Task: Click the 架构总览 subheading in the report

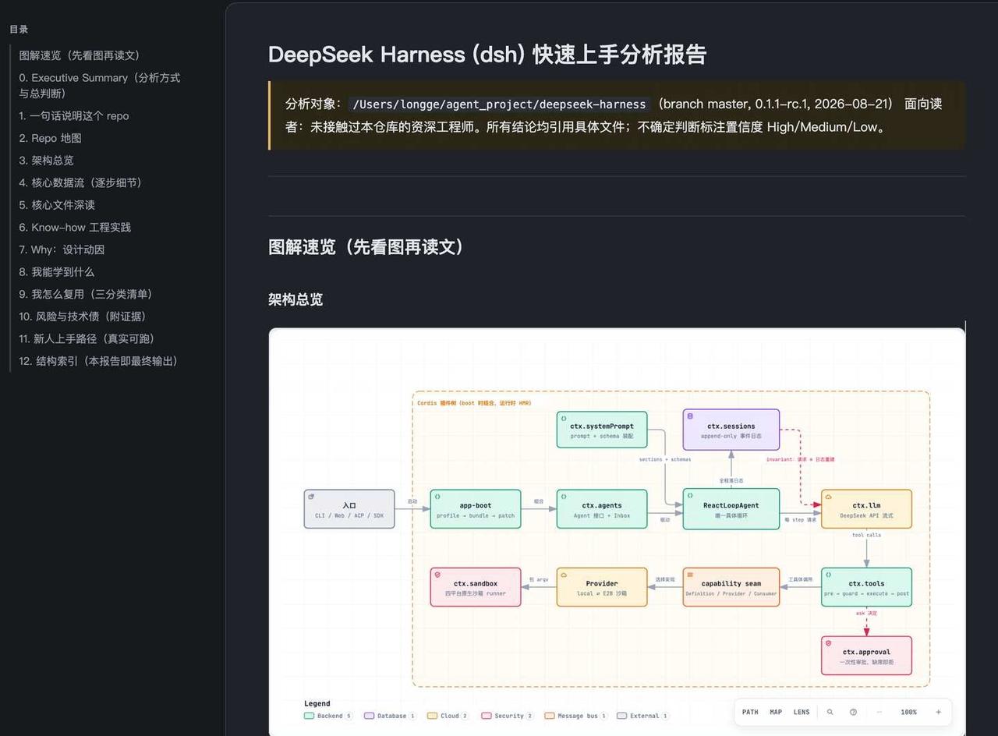Action: [x=296, y=299]
